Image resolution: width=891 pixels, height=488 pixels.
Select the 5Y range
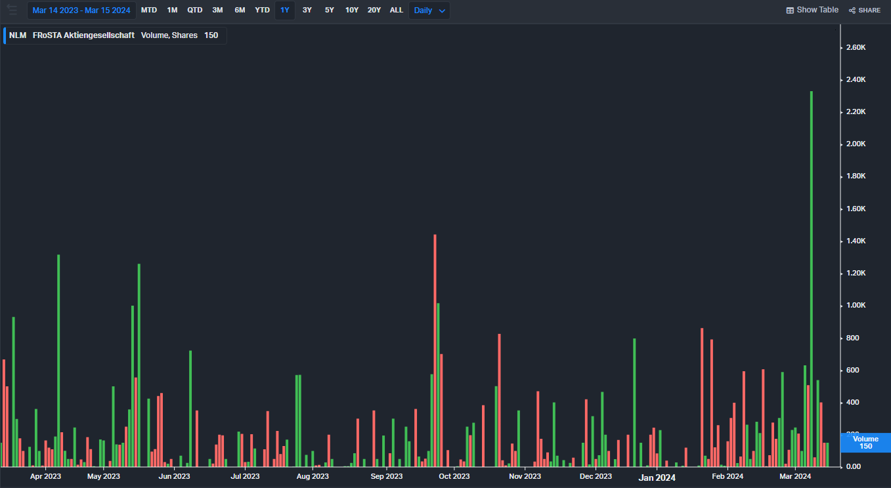330,10
